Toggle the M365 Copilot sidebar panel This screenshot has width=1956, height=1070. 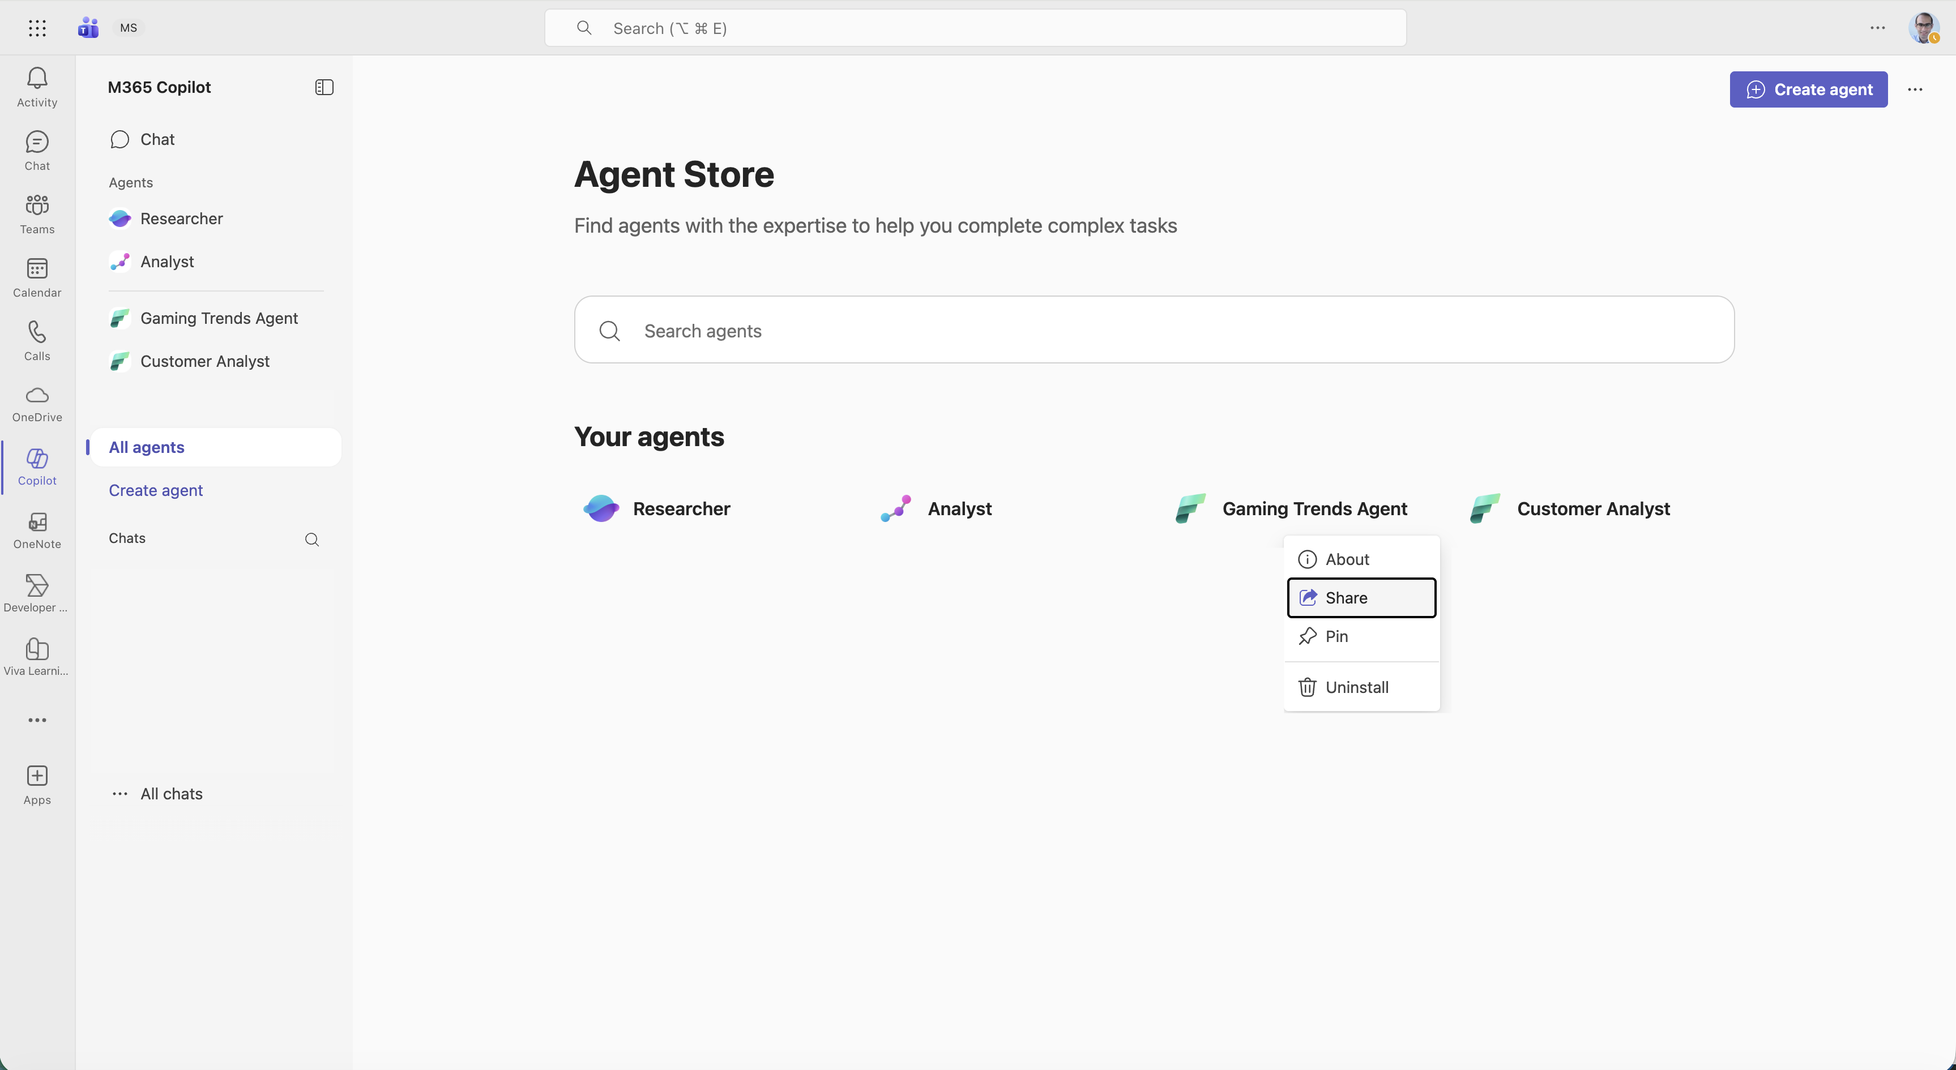click(324, 87)
